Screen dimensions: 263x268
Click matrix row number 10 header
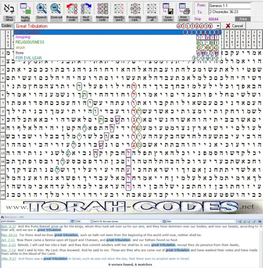pyautogui.click(x=3, y=128)
